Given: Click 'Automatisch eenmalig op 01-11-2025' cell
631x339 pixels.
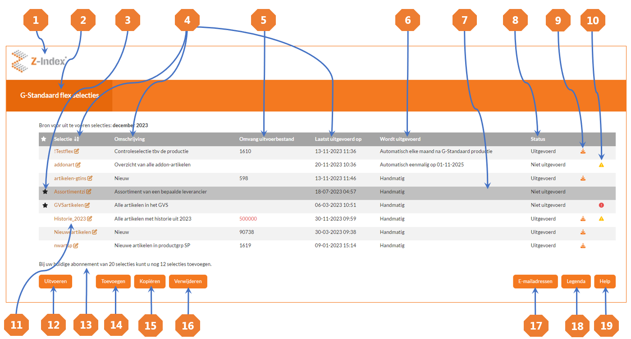Looking at the screenshot, I should pyautogui.click(x=422, y=165).
